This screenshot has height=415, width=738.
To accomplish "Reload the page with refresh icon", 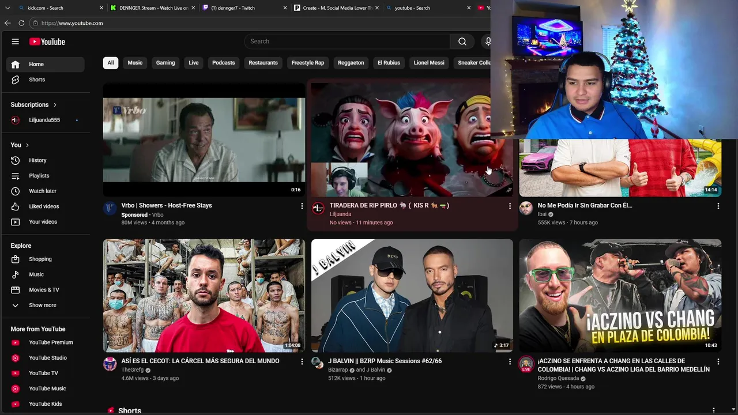I will pos(21,23).
